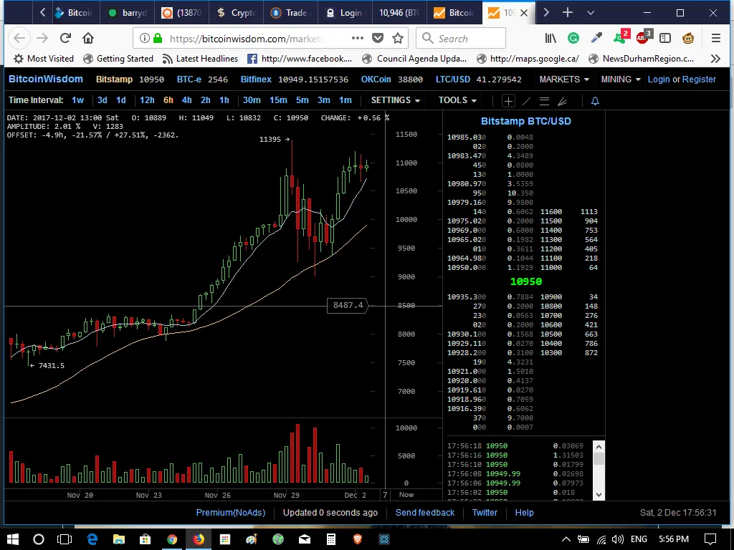Open the Premium(NoAds) link
The width and height of the screenshot is (734, 550).
(x=231, y=513)
